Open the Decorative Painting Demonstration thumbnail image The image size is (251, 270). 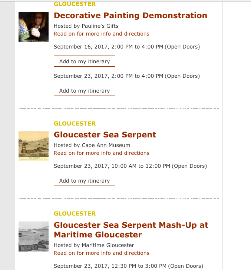[x=33, y=27]
